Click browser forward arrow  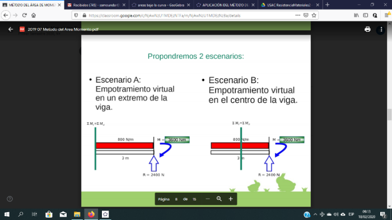15,16
